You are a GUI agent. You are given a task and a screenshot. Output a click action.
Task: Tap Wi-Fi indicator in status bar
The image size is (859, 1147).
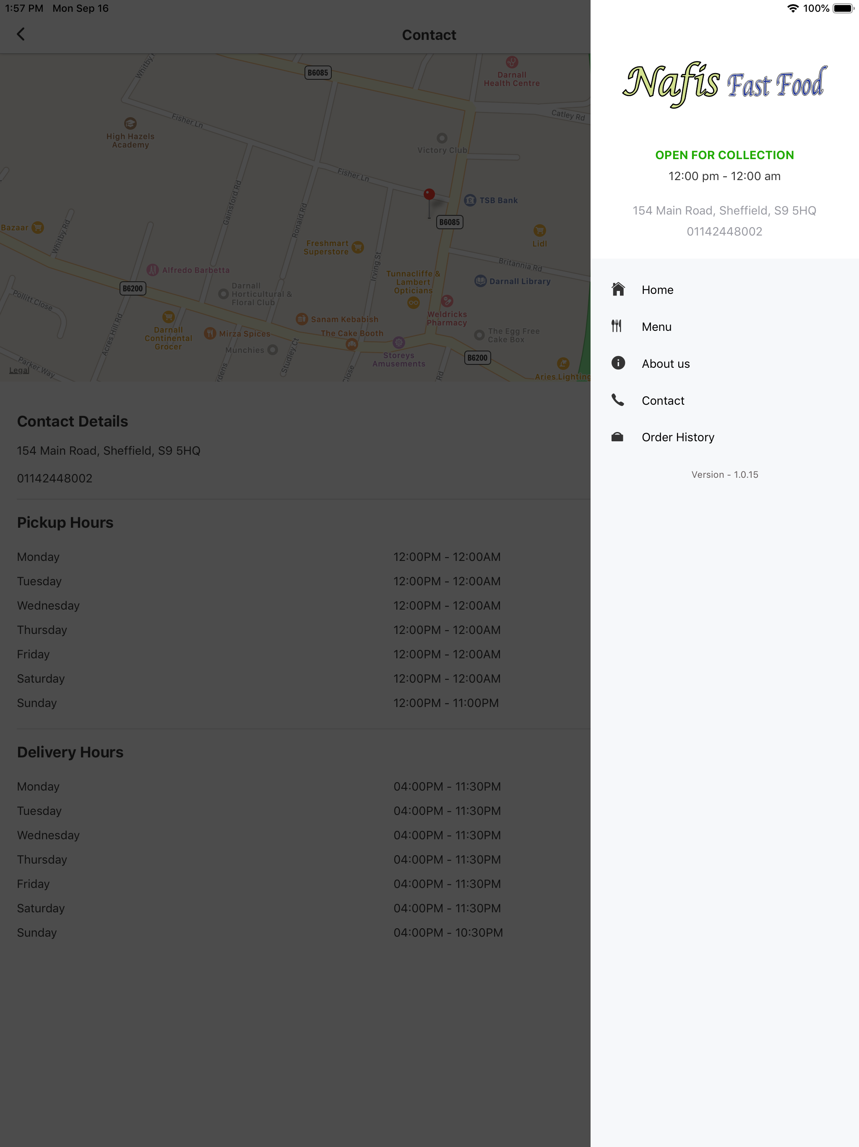[x=792, y=8]
